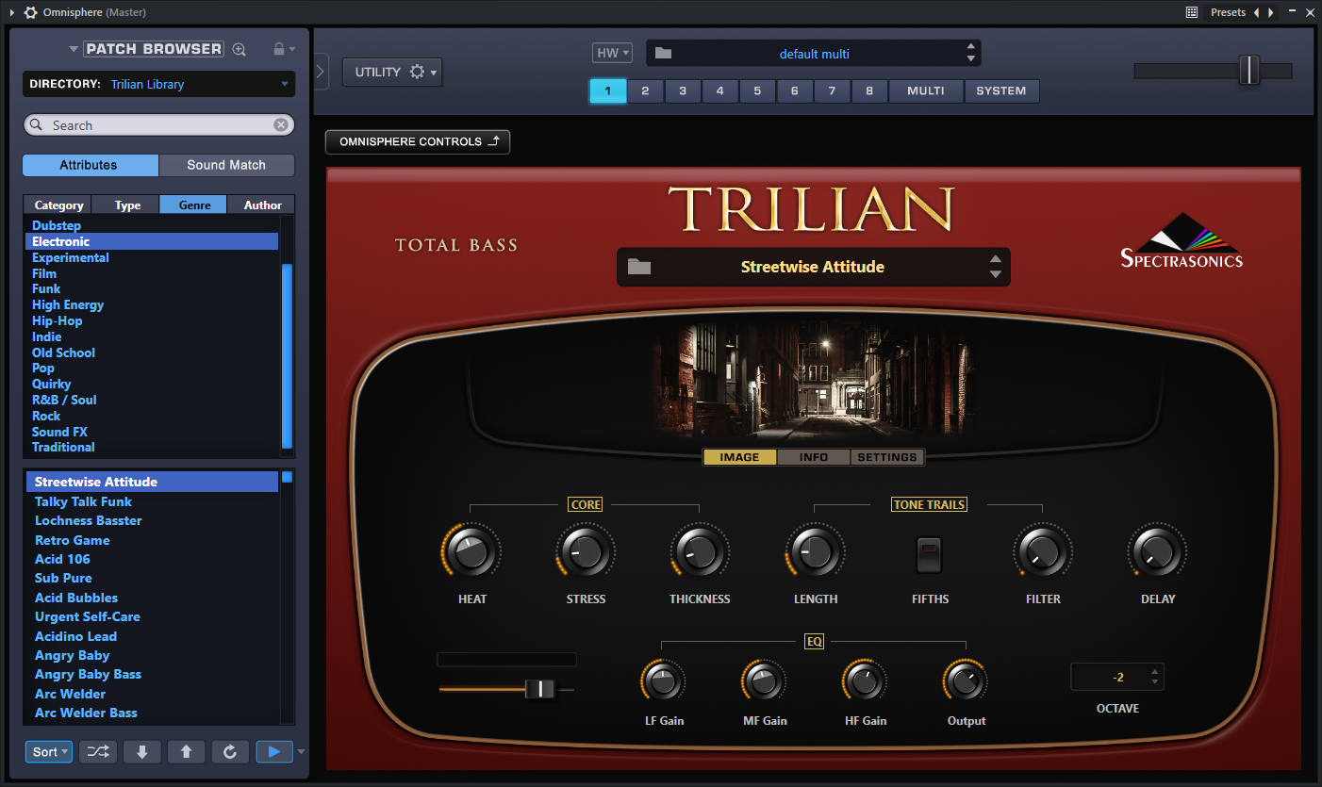
Task: Select the next preset arrow in the title bar
Action: tap(1271, 12)
